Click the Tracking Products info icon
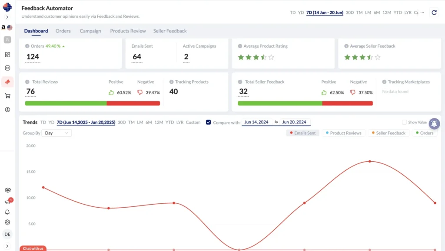 [x=171, y=82]
